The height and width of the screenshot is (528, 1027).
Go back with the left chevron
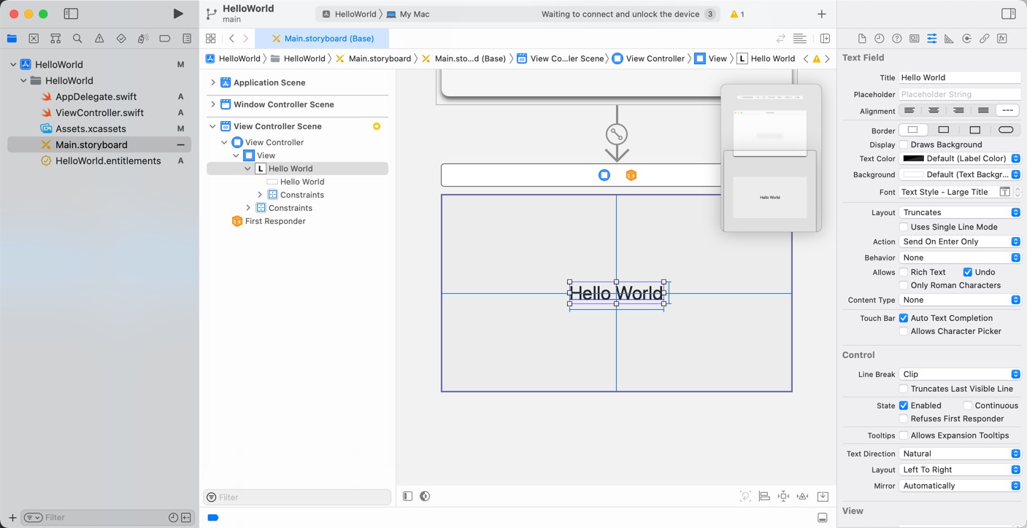231,39
